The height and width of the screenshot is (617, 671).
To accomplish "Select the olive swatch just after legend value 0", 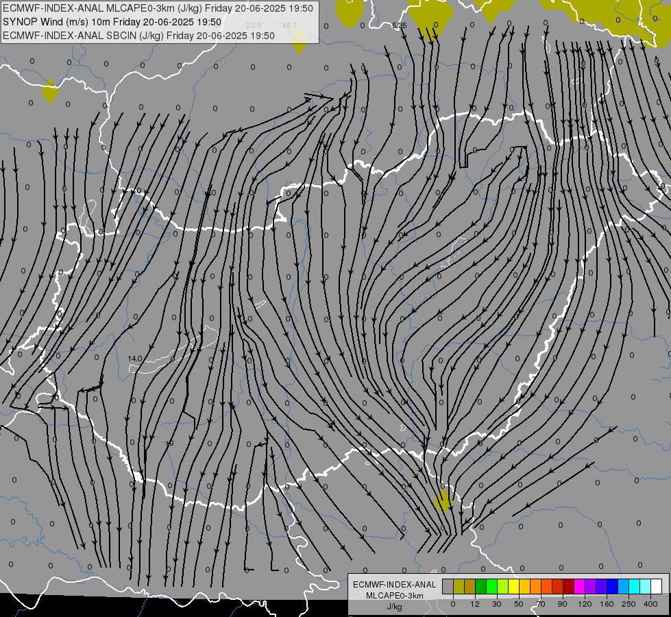I will [459, 586].
